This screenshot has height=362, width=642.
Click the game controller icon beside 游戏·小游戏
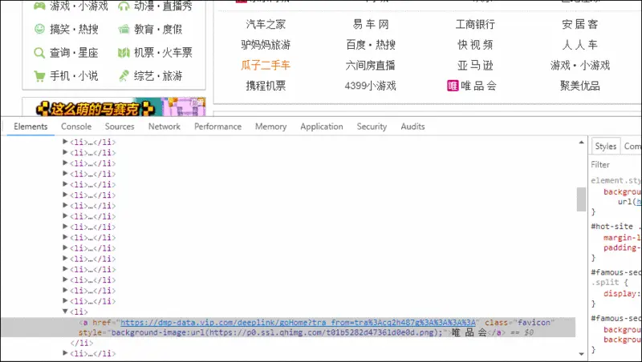pos(39,6)
